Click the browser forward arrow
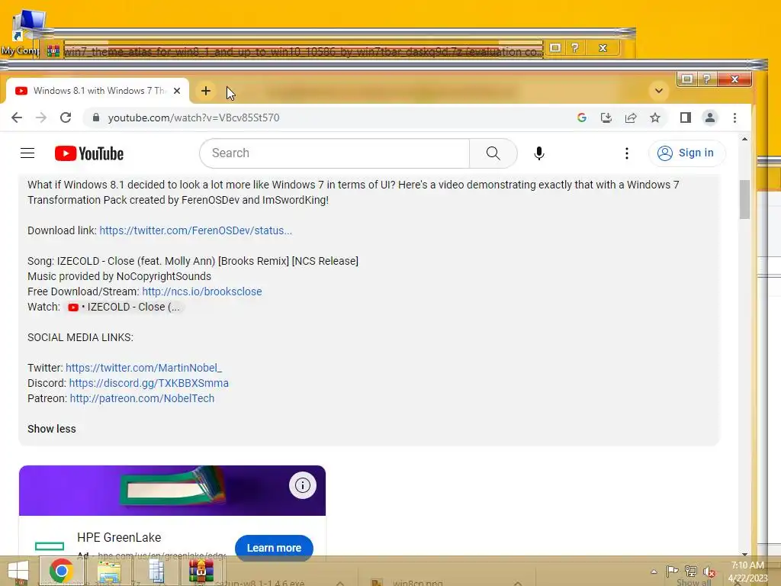 41,118
